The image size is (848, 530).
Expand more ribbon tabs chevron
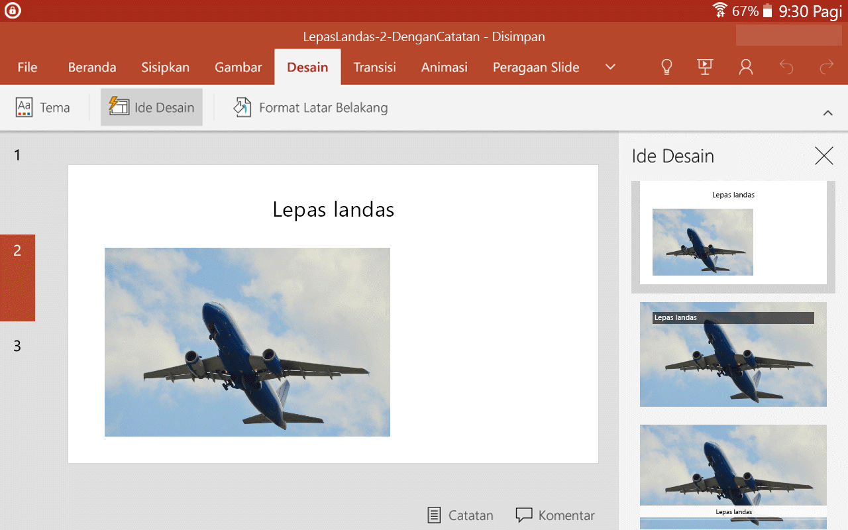pos(611,67)
